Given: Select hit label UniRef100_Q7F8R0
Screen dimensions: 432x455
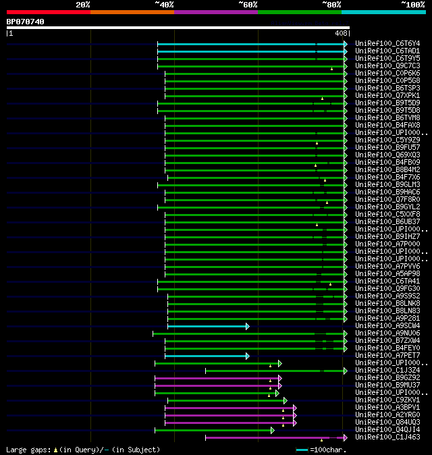Looking at the screenshot, I should [387, 199].
